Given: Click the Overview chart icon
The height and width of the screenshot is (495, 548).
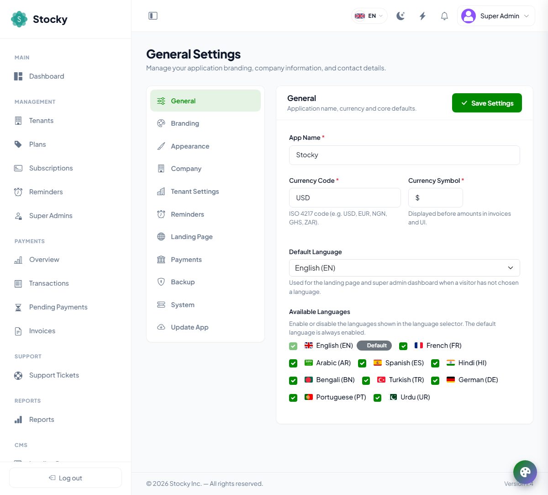Looking at the screenshot, I should coord(18,260).
